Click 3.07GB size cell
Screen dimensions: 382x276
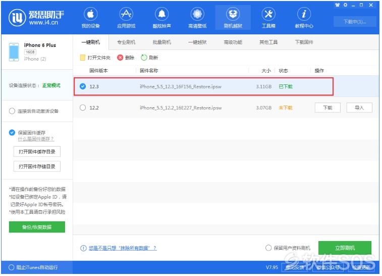(x=263, y=108)
